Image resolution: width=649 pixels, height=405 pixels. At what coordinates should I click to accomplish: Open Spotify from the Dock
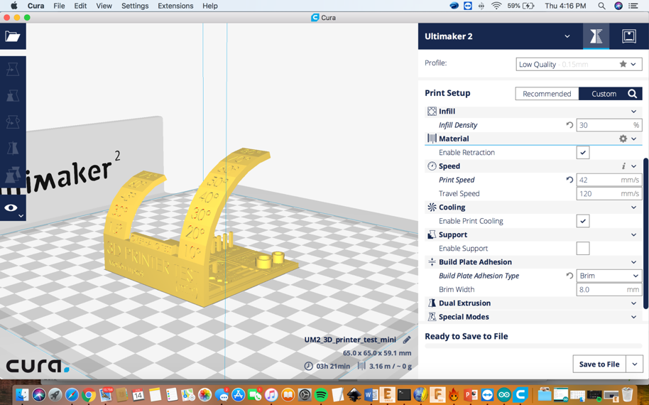coord(321,394)
